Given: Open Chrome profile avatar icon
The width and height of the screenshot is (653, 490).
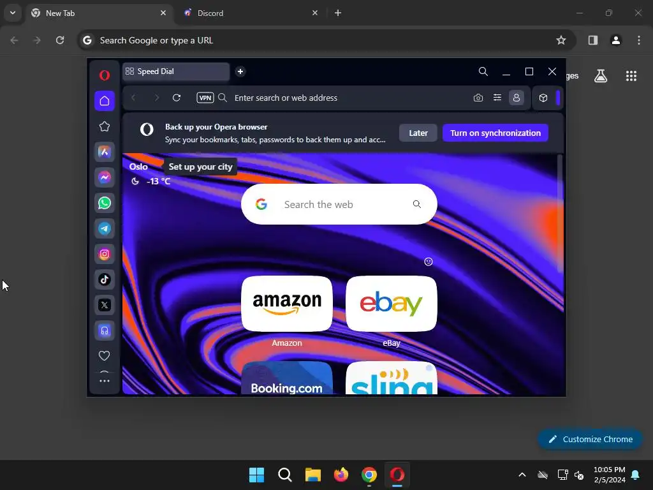Looking at the screenshot, I should click(x=616, y=40).
